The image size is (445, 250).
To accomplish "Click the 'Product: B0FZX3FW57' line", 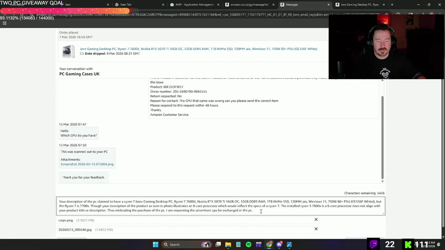I will point(167,87).
